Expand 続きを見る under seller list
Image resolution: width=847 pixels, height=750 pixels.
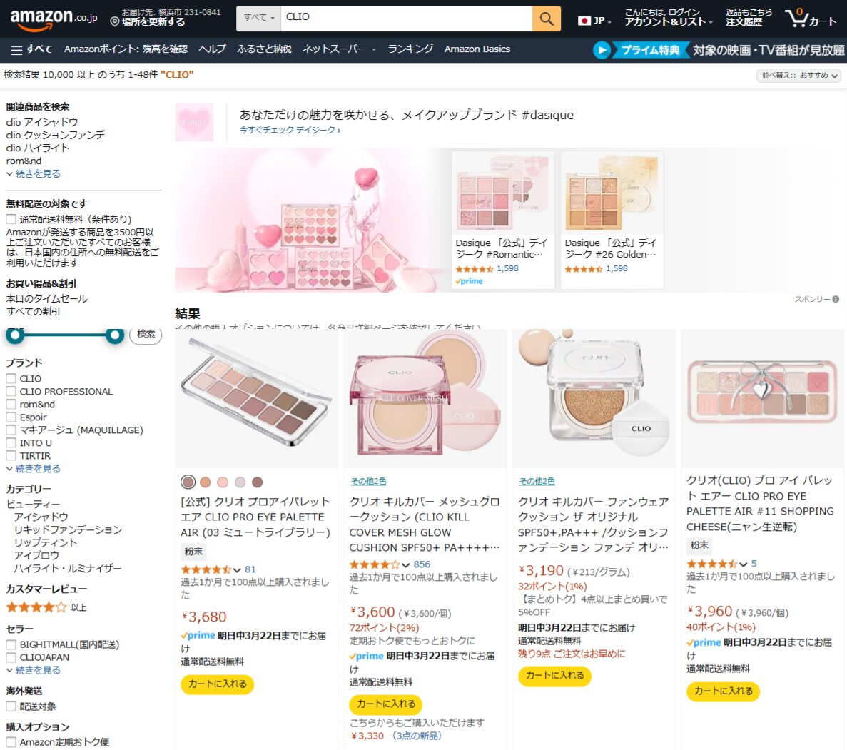pyautogui.click(x=33, y=670)
